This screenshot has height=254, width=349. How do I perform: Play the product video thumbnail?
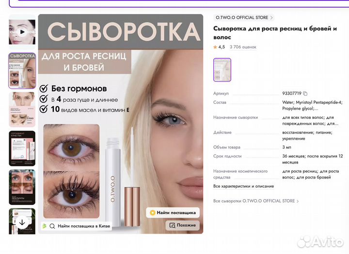22,32
